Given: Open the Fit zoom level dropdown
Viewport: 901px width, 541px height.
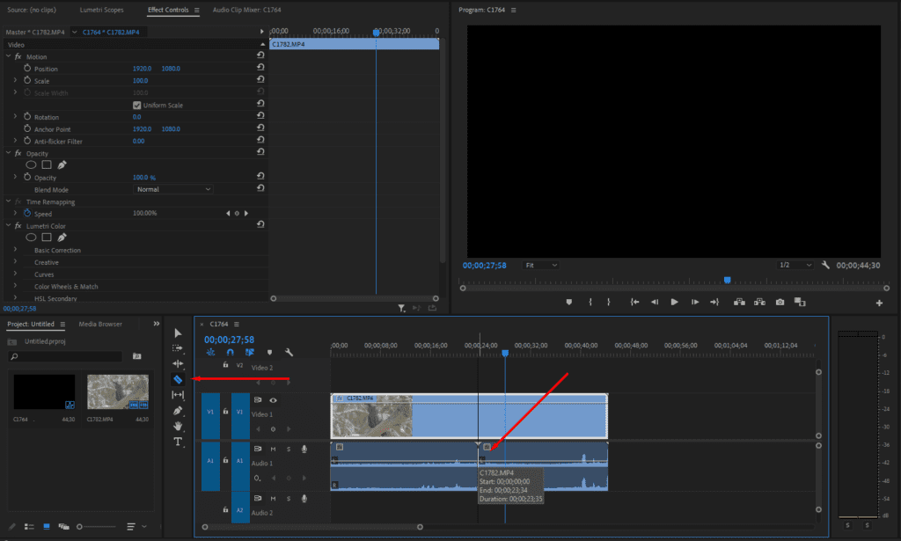Looking at the screenshot, I should coord(540,265).
